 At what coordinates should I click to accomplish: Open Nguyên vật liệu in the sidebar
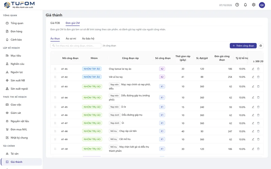(21, 121)
